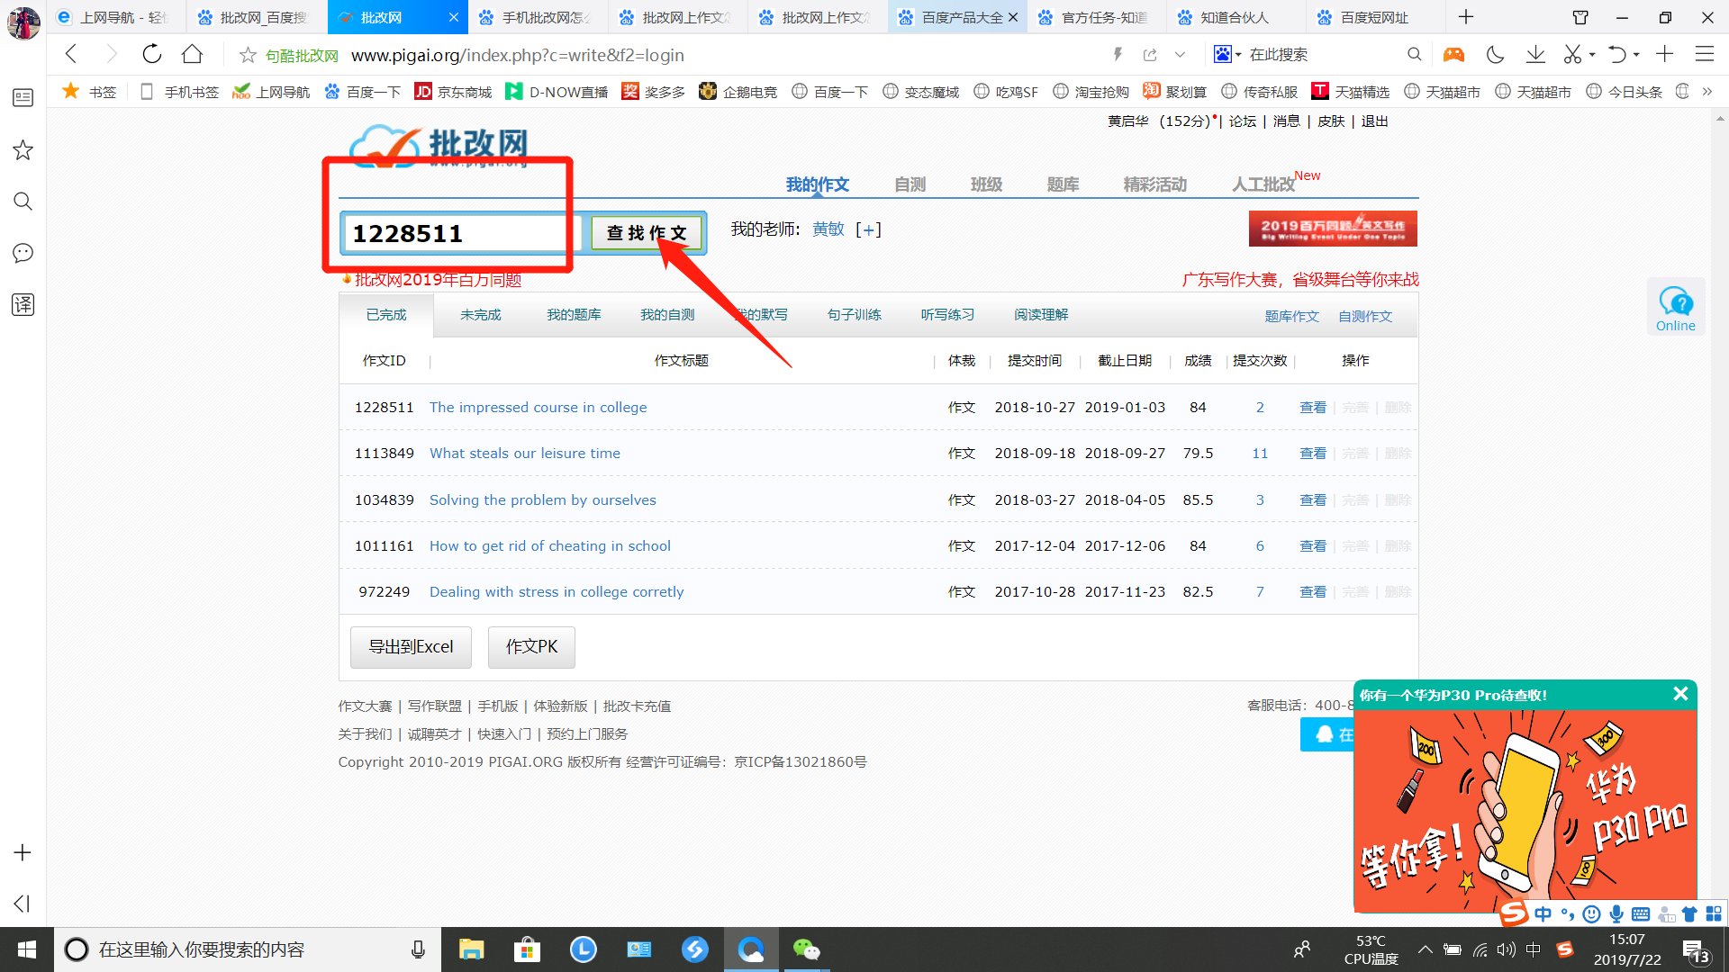
Task: Click the search magnifier in browser search box
Action: (1414, 55)
